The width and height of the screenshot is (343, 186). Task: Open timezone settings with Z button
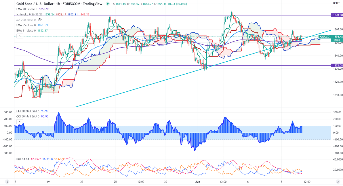(6, 182)
